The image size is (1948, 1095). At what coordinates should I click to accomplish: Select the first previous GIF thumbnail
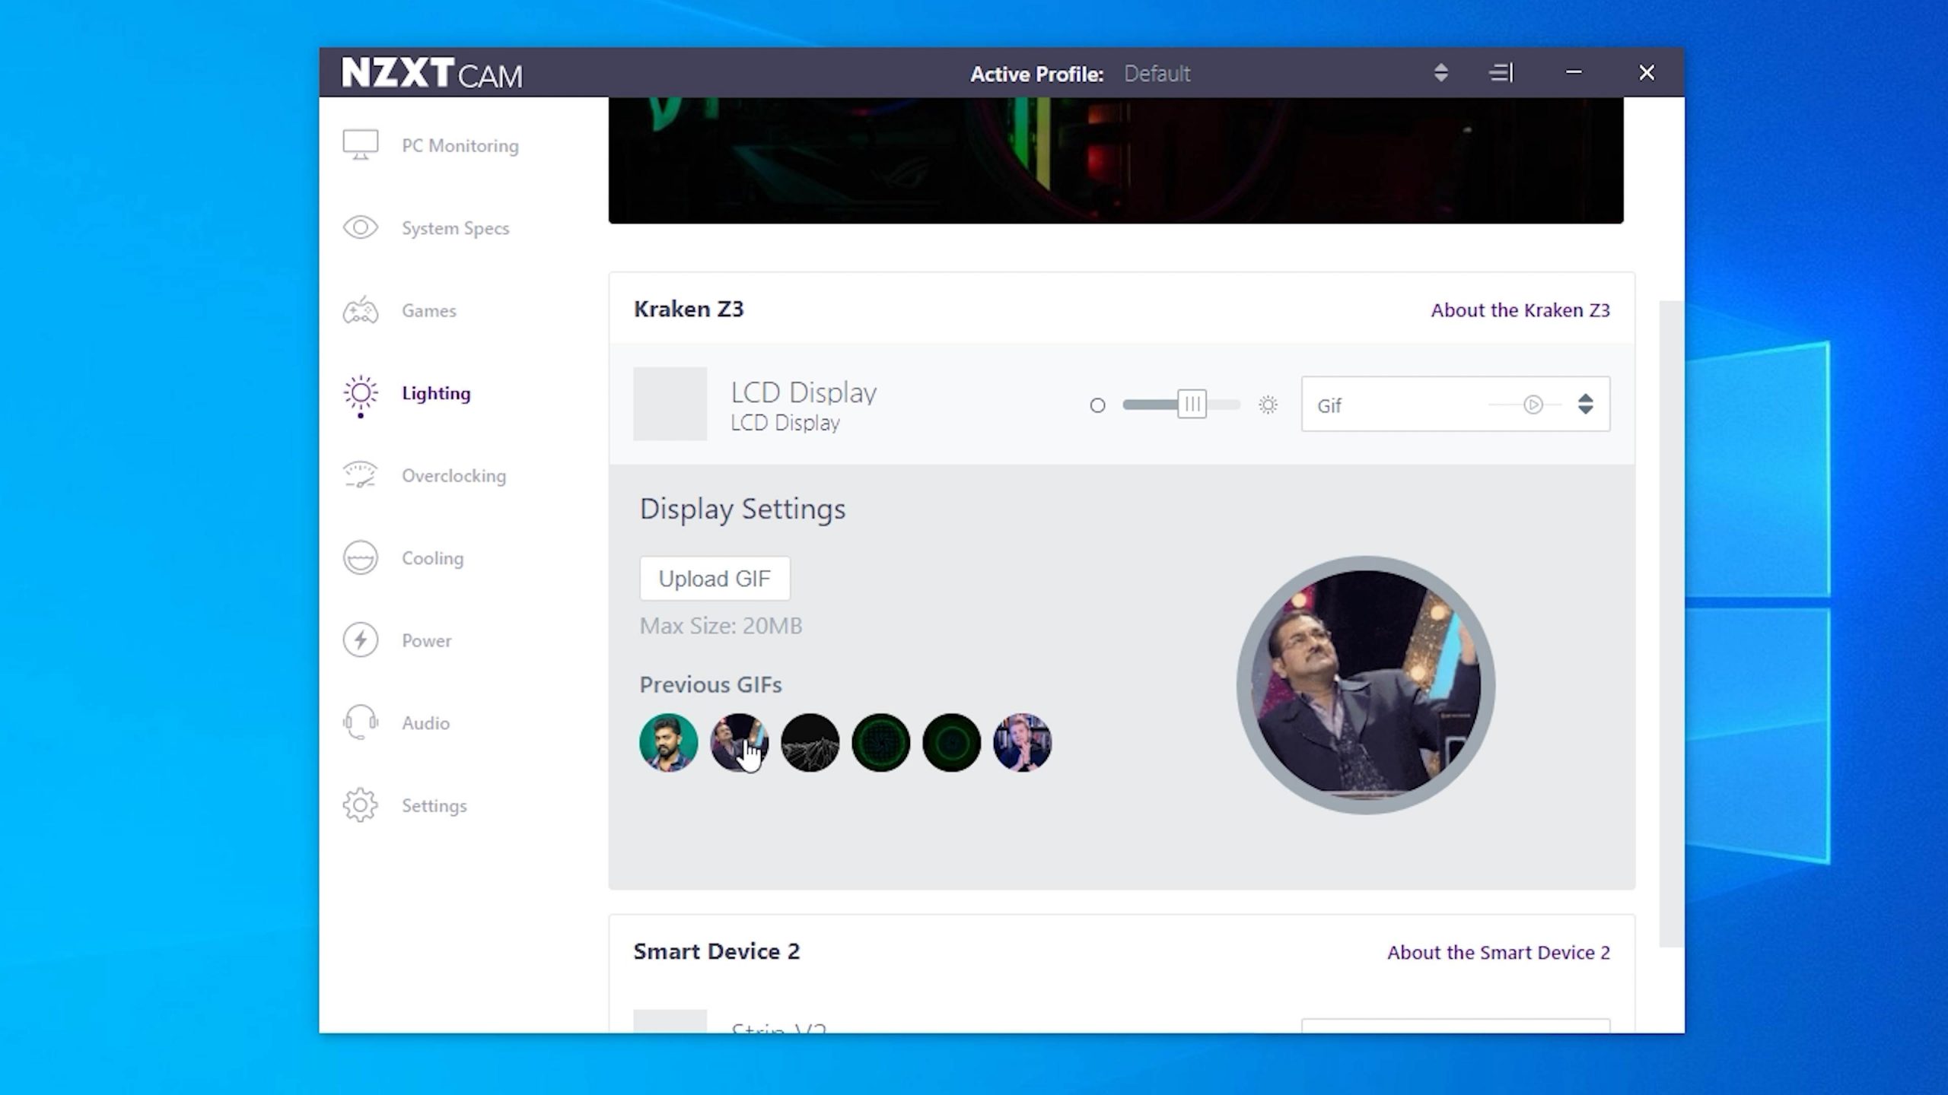668,742
